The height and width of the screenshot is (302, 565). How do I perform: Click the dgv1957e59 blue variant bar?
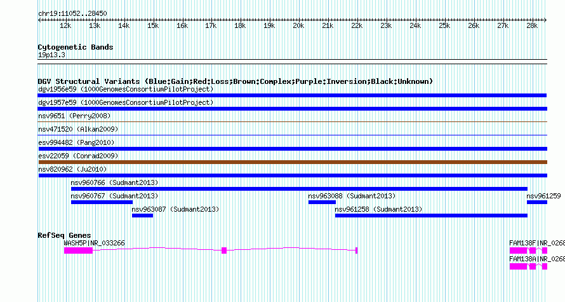pos(293,109)
